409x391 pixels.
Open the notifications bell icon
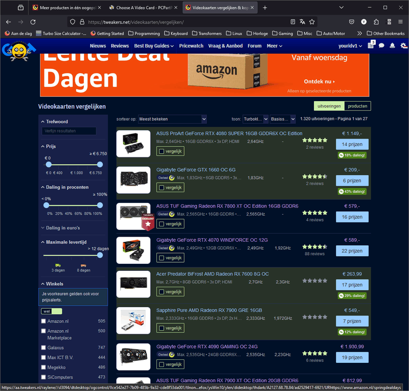coord(392,45)
